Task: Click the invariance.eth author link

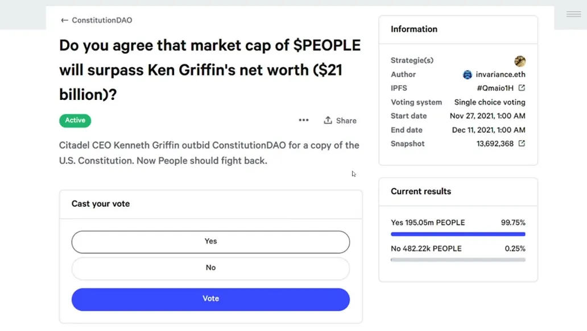Action: point(501,74)
